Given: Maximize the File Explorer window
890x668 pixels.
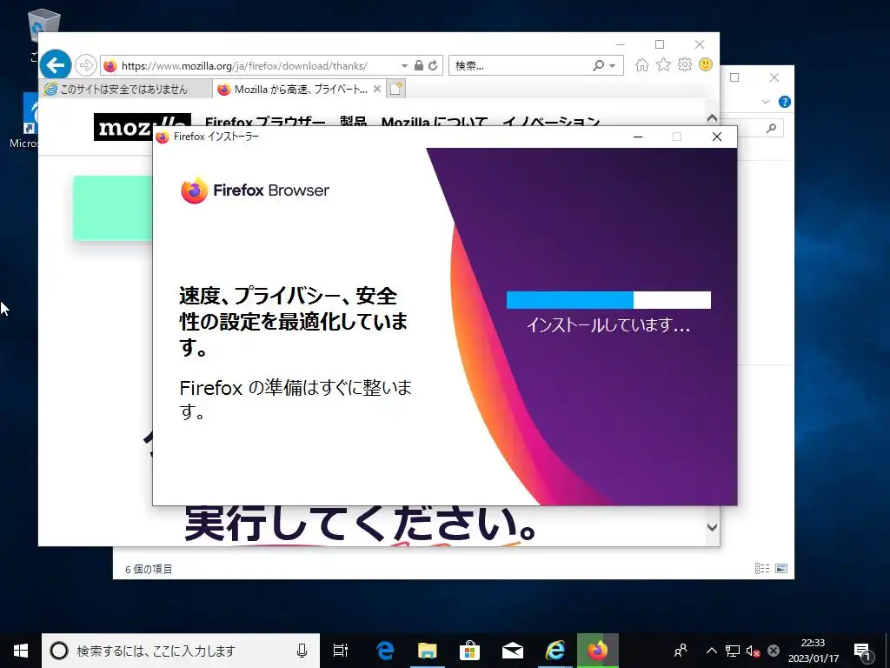Looking at the screenshot, I should tap(734, 77).
